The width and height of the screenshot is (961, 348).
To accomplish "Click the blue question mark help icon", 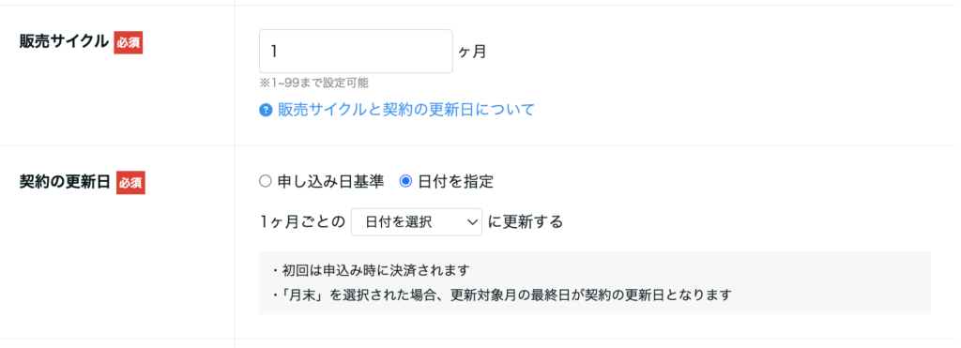I will 266,111.
